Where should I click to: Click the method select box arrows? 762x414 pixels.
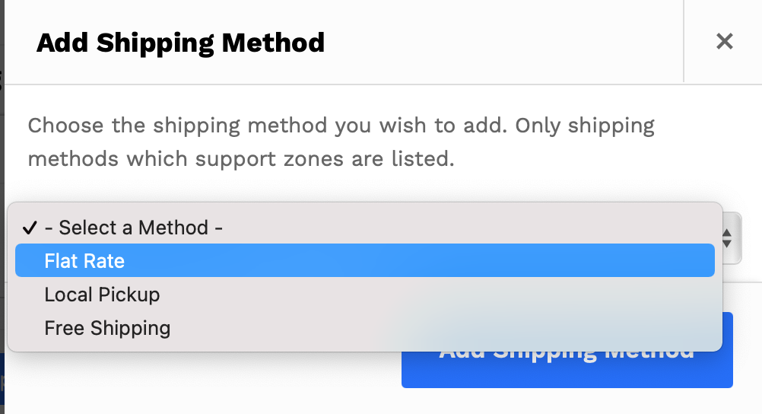click(727, 237)
